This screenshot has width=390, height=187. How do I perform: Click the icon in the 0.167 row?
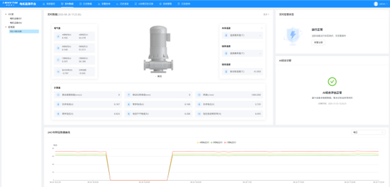[58, 104]
